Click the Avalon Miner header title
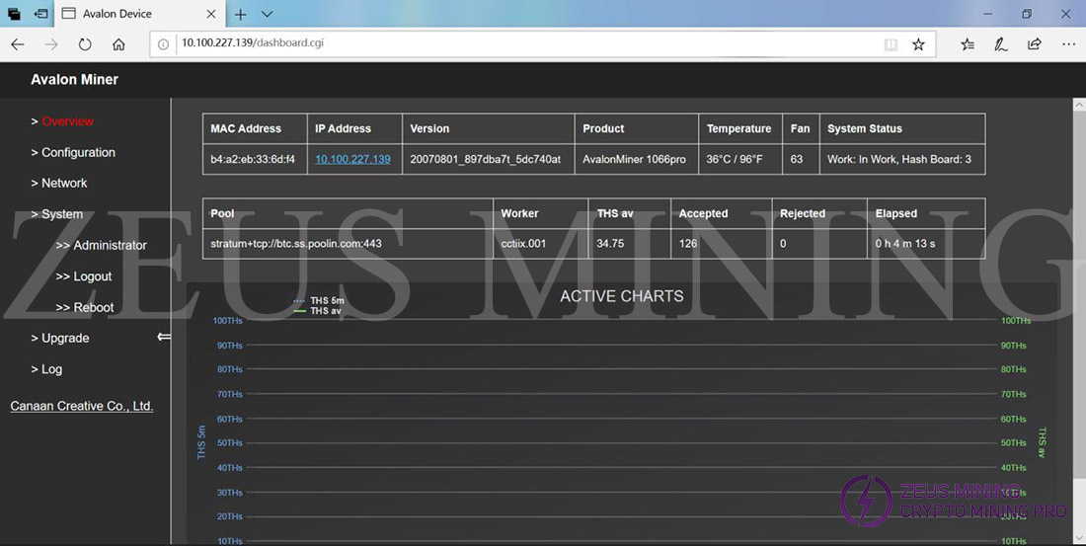1086x546 pixels. point(74,80)
